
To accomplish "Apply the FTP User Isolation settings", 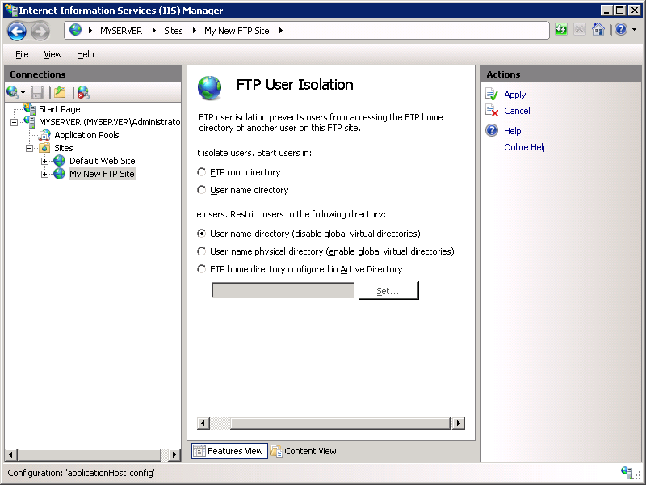I will (514, 94).
